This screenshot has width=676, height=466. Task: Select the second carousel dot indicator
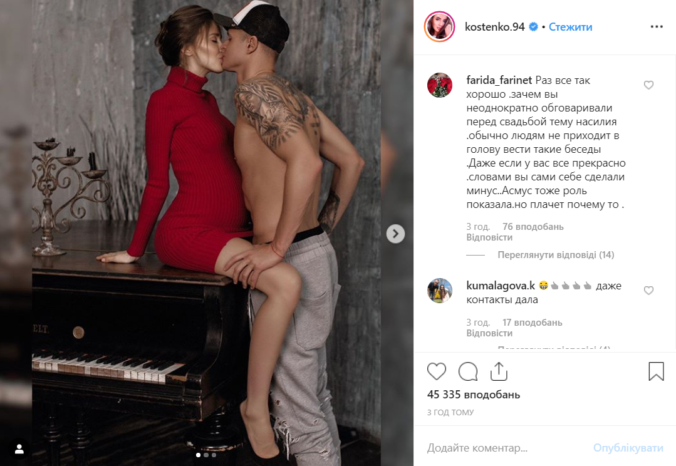(206, 455)
